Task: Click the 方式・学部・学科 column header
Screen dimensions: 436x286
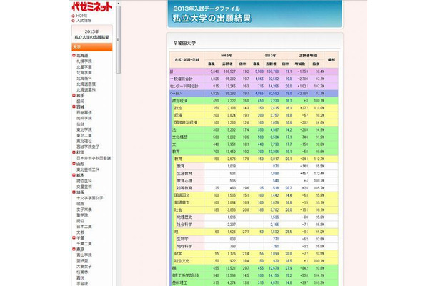Action: pos(187,60)
